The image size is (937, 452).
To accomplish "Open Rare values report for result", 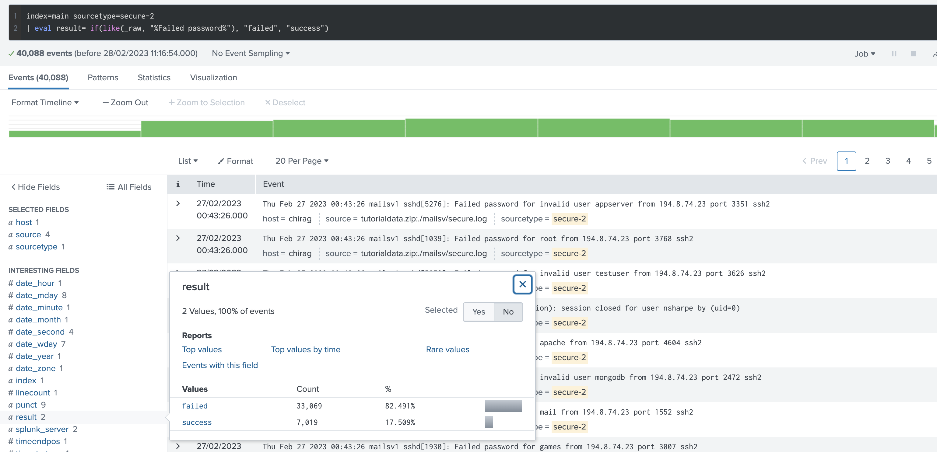I will click(x=447, y=349).
